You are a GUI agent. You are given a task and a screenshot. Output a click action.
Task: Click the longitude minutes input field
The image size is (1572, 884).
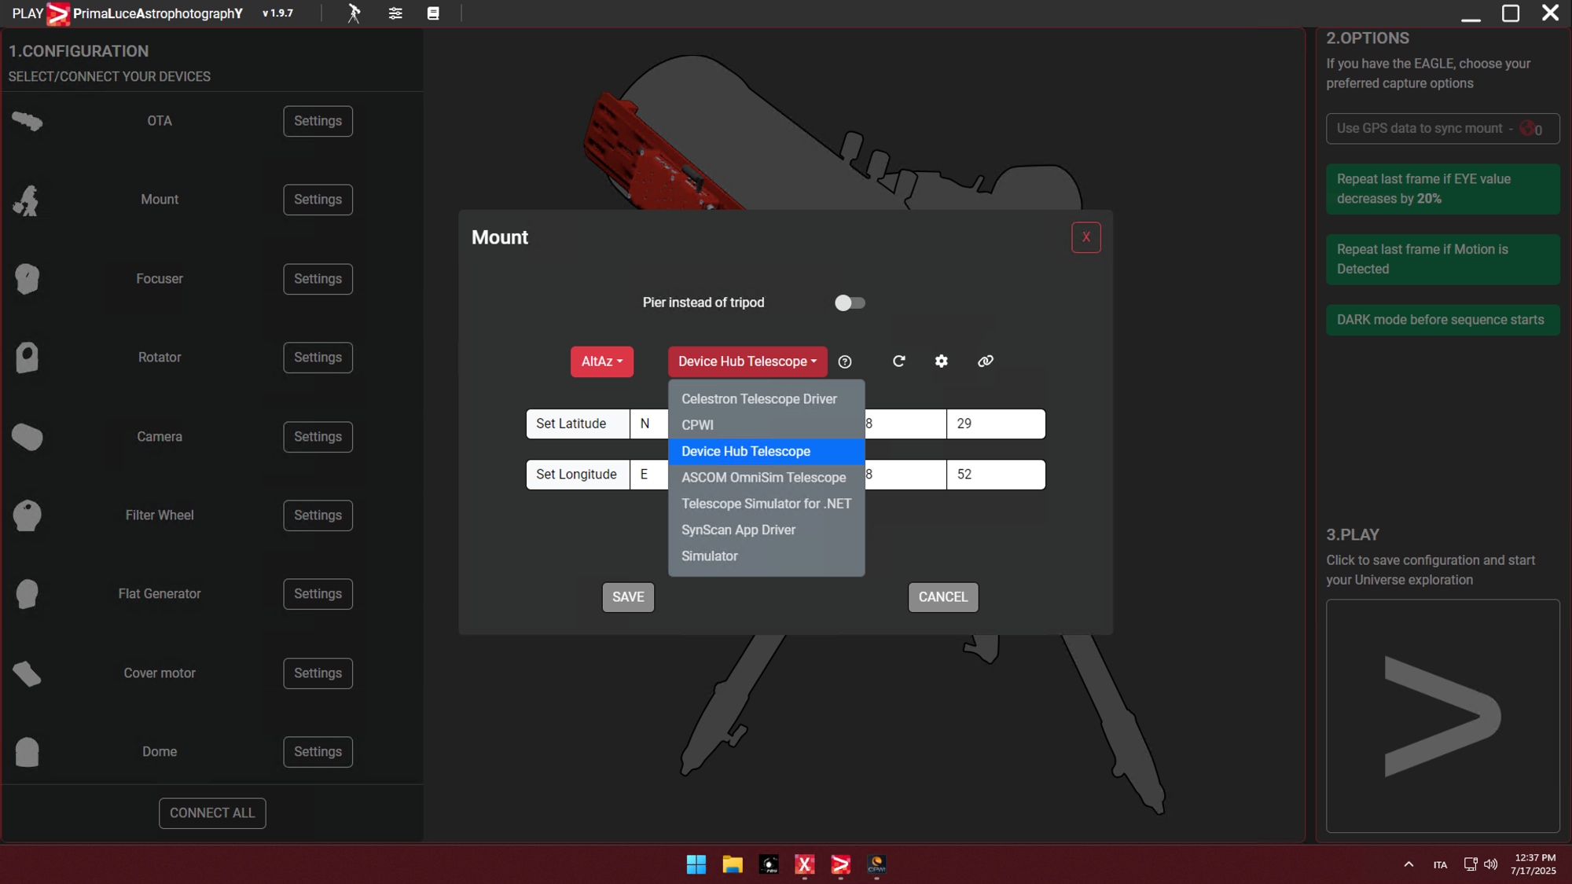click(x=905, y=475)
